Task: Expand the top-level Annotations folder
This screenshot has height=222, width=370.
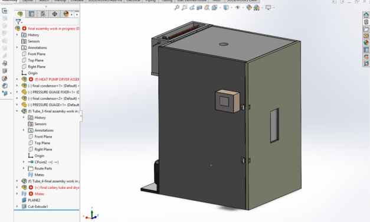Action: pos(17,47)
